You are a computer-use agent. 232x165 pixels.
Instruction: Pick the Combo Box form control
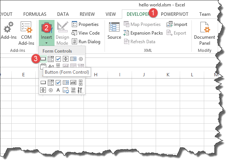51,59
